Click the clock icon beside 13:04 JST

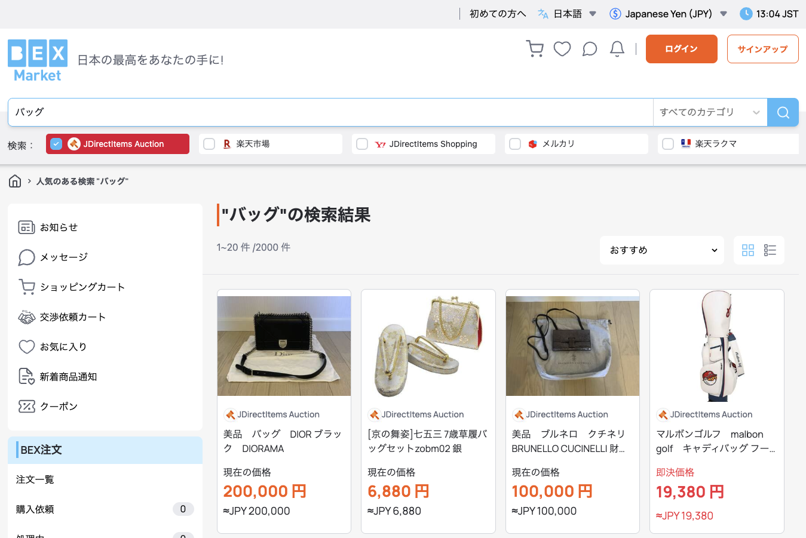pyautogui.click(x=746, y=14)
